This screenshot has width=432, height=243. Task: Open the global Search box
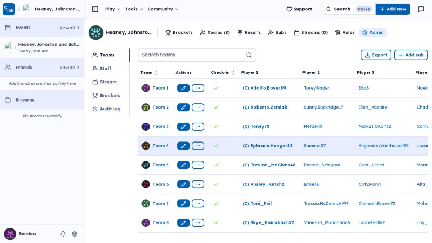[x=348, y=9]
